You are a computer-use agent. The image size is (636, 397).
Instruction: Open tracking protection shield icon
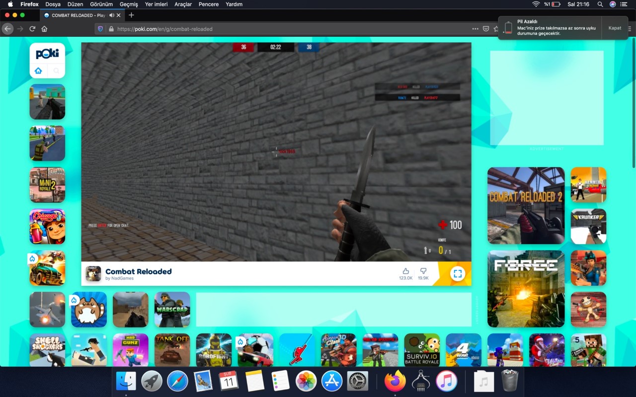pyautogui.click(x=100, y=29)
